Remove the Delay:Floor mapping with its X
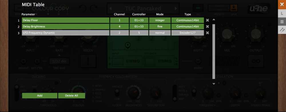Viewport: 286px width, 112px height. click(207, 20)
